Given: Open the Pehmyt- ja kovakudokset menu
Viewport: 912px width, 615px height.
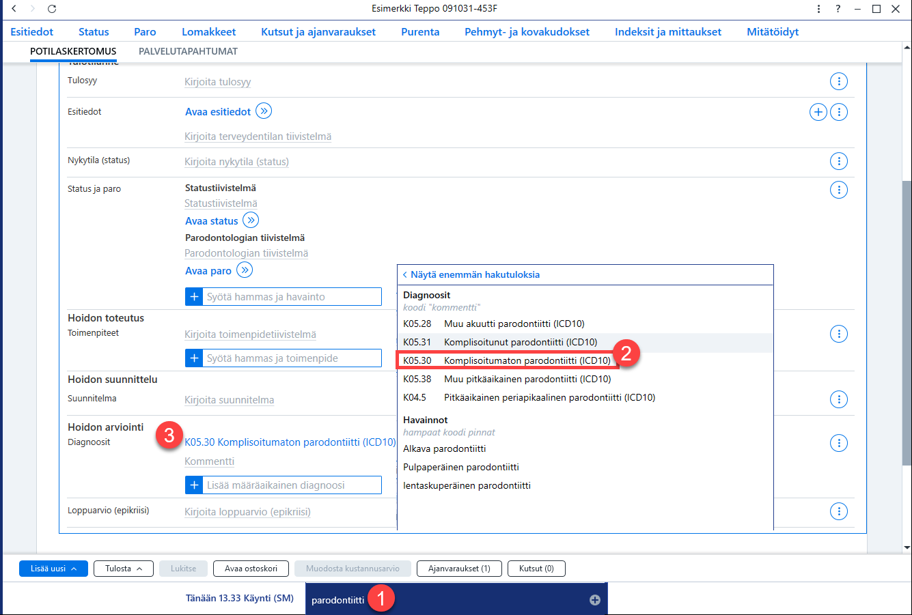Looking at the screenshot, I should pos(527,31).
